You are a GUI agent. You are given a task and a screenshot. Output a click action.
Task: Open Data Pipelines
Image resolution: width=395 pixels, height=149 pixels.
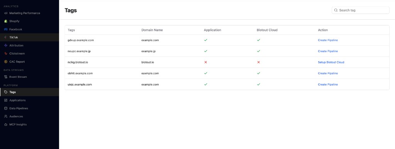[29, 108]
